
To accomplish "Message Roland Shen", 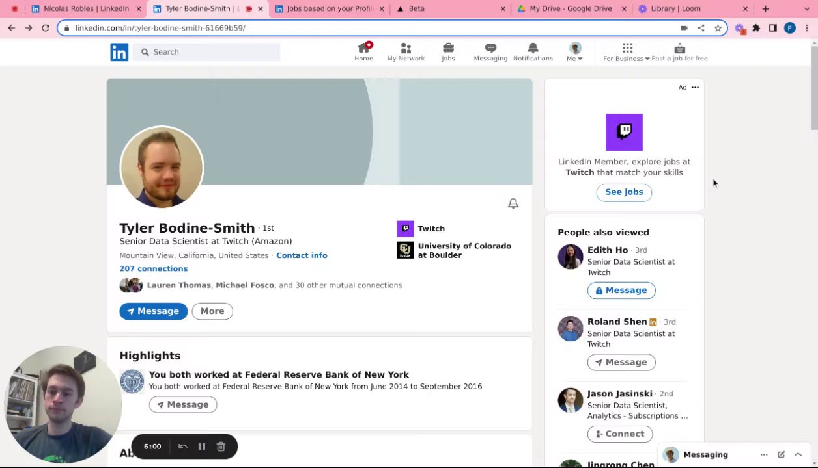I will (621, 362).
